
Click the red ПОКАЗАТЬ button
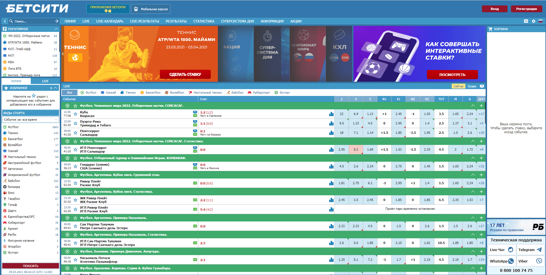30,266
